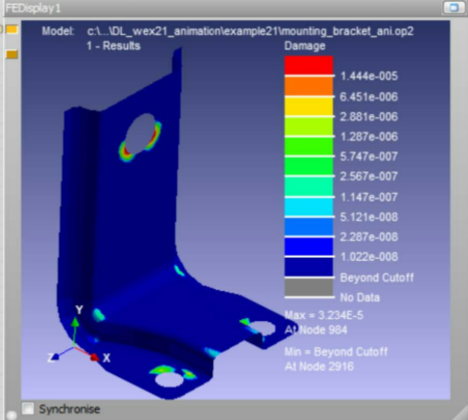Image resolution: width=468 pixels, height=420 pixels.
Task: Click the red swatch in the Damage legend
Action: pyautogui.click(x=308, y=65)
